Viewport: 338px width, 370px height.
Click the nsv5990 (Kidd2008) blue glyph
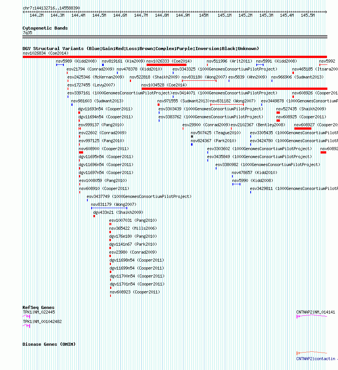(236, 184)
